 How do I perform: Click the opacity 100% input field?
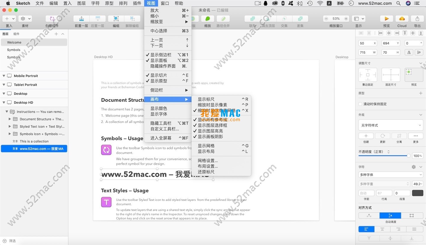(417, 156)
